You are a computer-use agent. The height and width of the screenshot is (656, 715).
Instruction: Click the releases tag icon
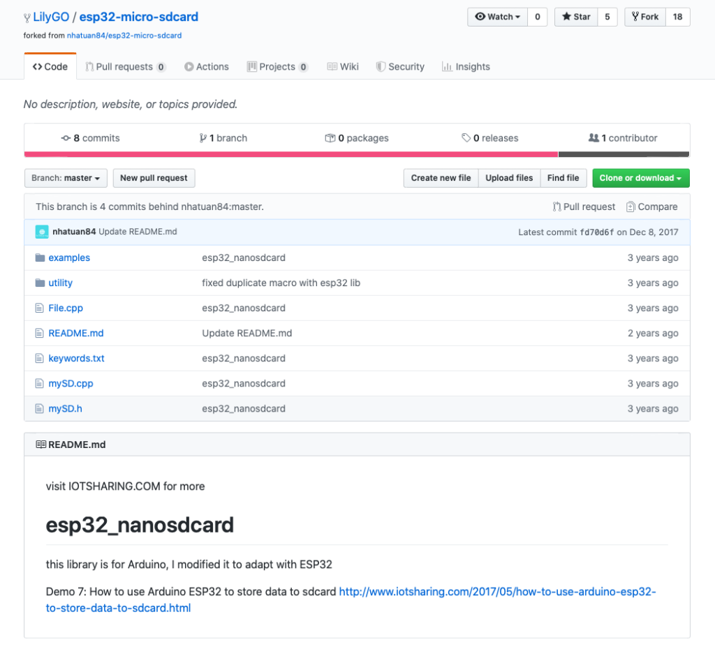click(466, 137)
